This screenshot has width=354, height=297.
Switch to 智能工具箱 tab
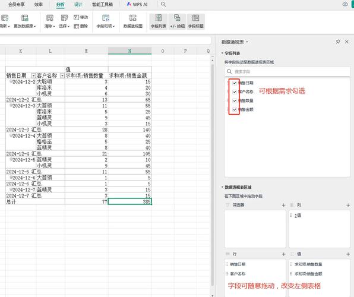(x=102, y=4)
